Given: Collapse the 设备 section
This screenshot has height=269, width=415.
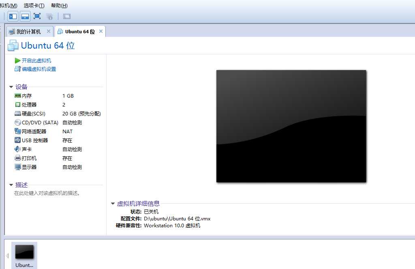Looking at the screenshot, I should click(11, 87).
